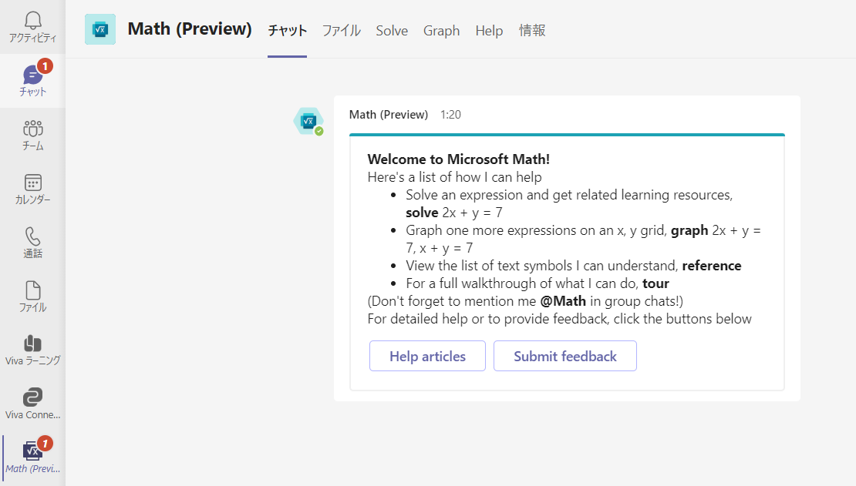This screenshot has height=486, width=856.
Task: Open the 情報 tab
Action: [x=532, y=30]
